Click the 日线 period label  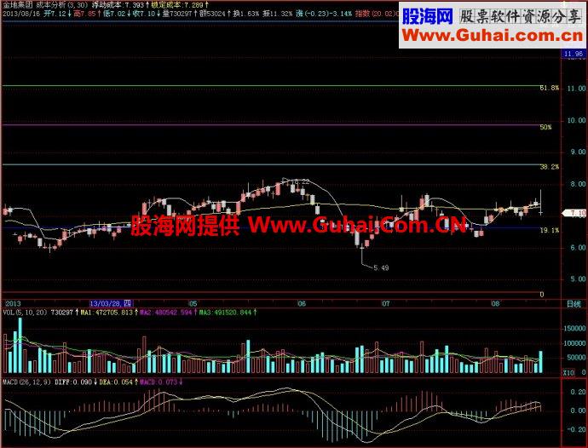574,304
